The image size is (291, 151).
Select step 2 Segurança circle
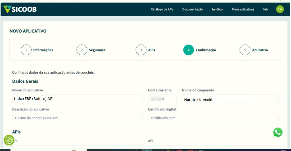[x=82, y=50]
